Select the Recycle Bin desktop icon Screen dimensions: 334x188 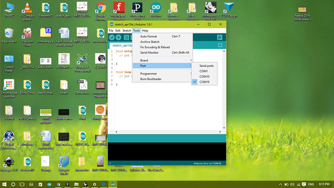point(9,35)
